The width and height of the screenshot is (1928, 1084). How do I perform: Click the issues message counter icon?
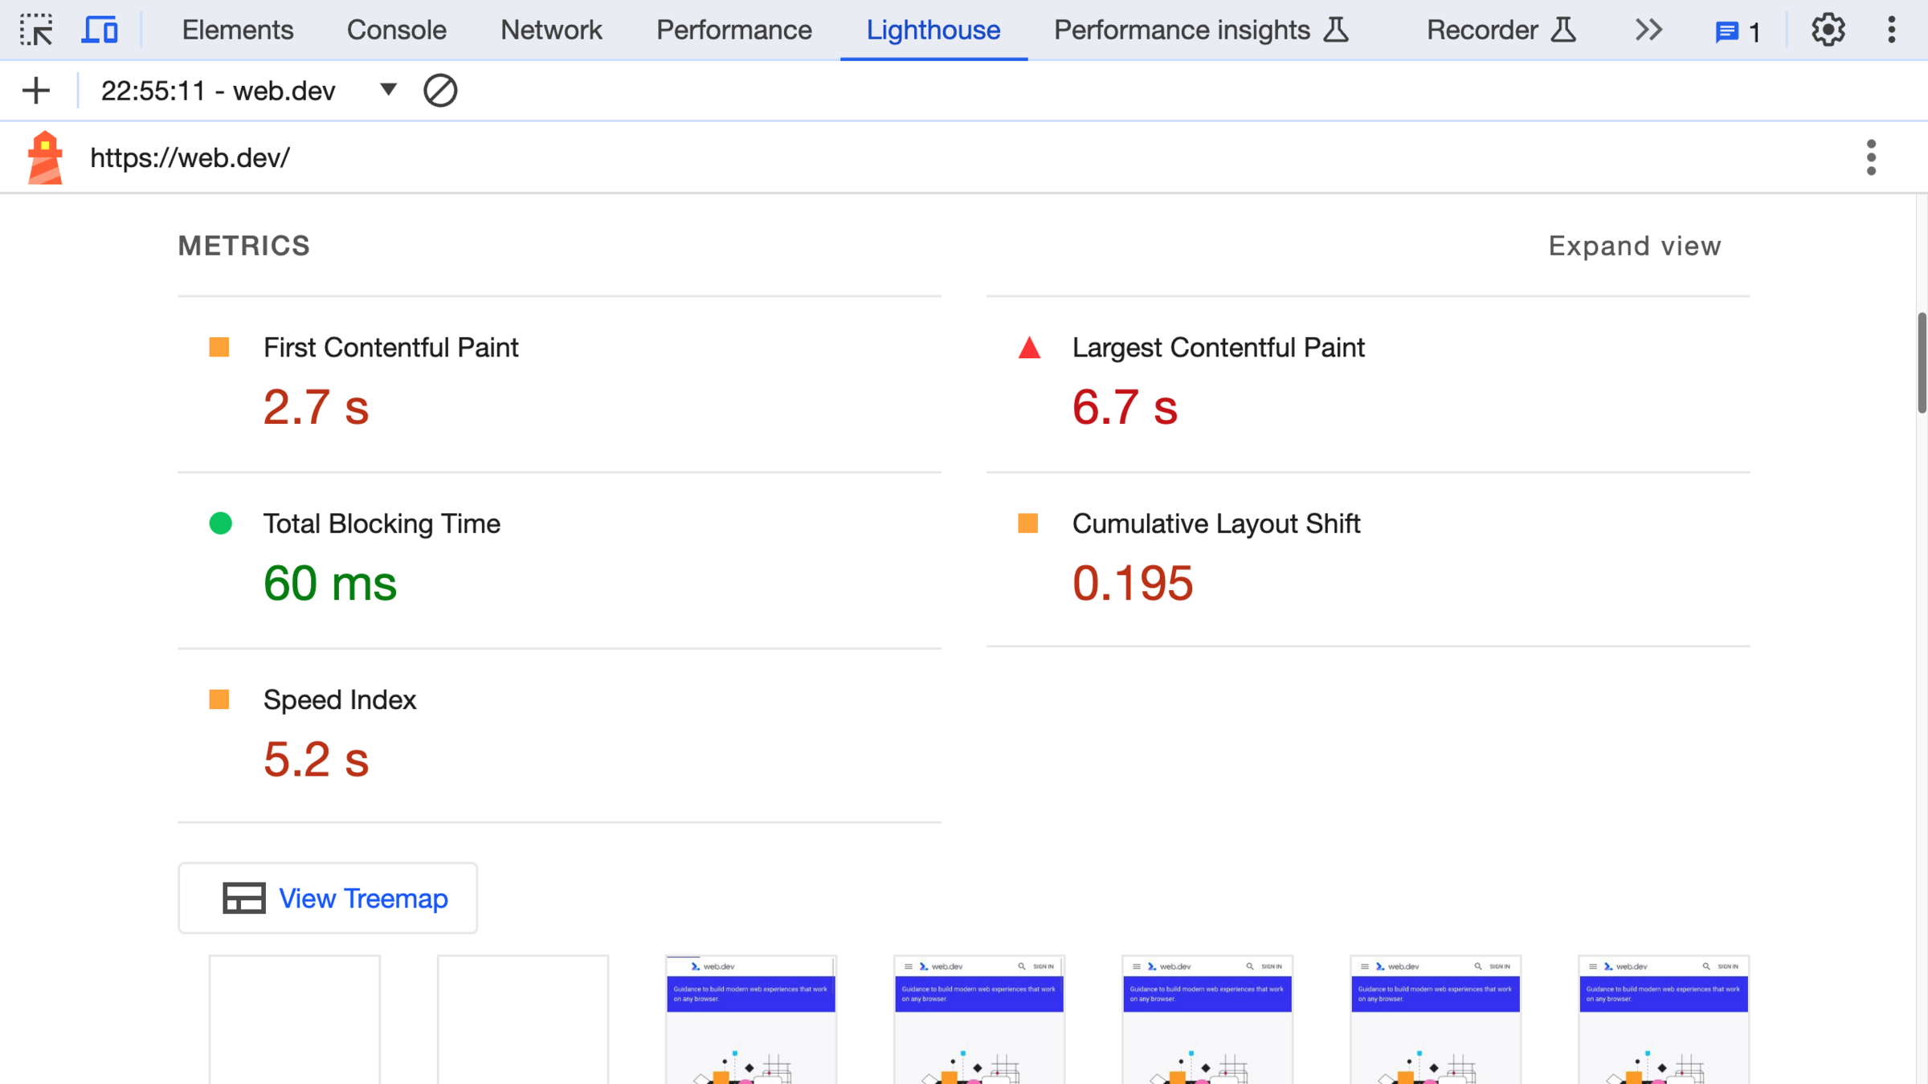coord(1737,32)
